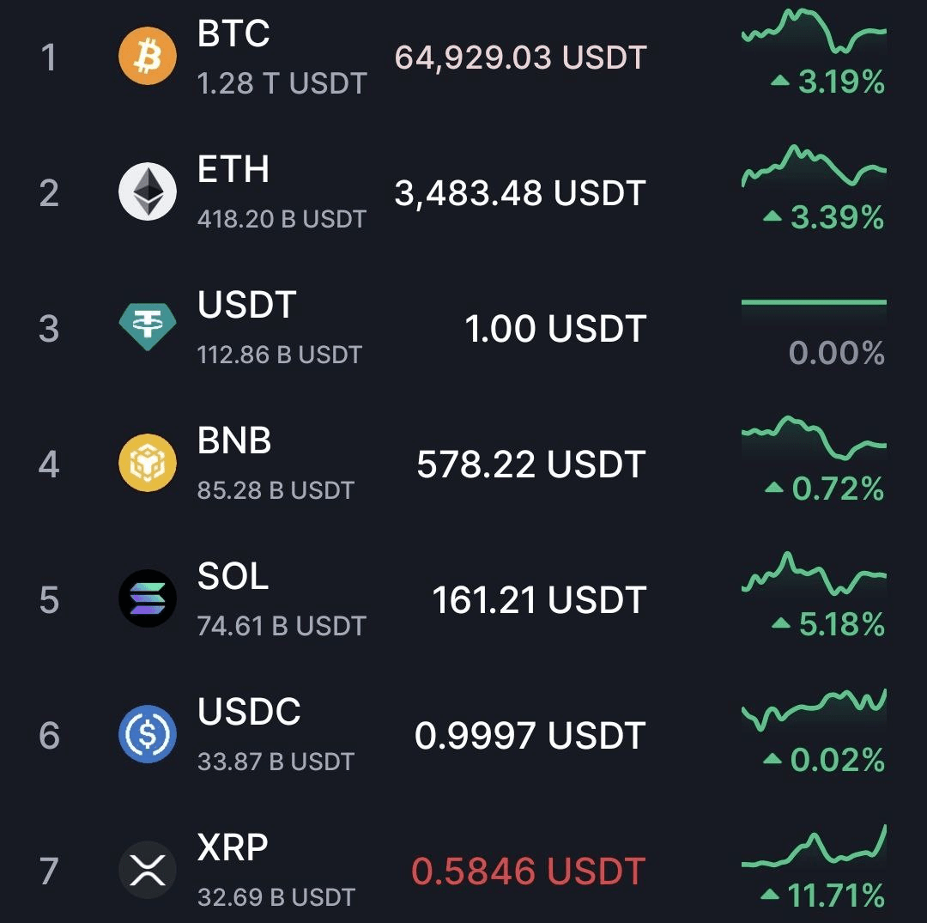
Task: Open ETH price 3,483.48 USDT
Action: (520, 193)
